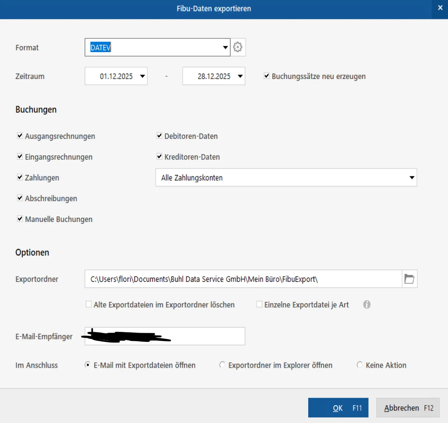448x423 pixels.
Task: Toggle the Ausgangsrechnungen checkbox
Action: (x=20, y=136)
